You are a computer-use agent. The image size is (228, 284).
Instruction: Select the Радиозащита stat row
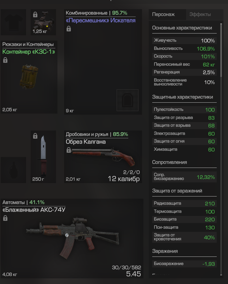coord(184,204)
